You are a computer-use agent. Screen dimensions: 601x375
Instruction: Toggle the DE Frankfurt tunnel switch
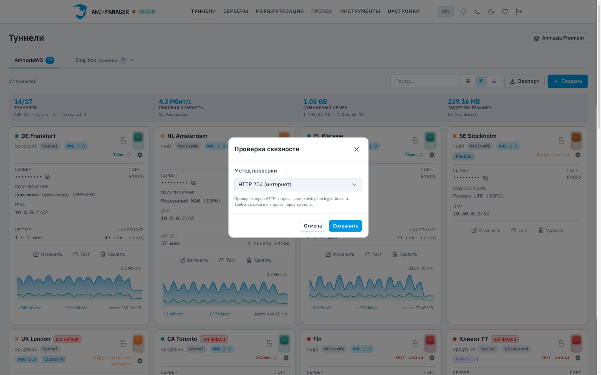138,140
